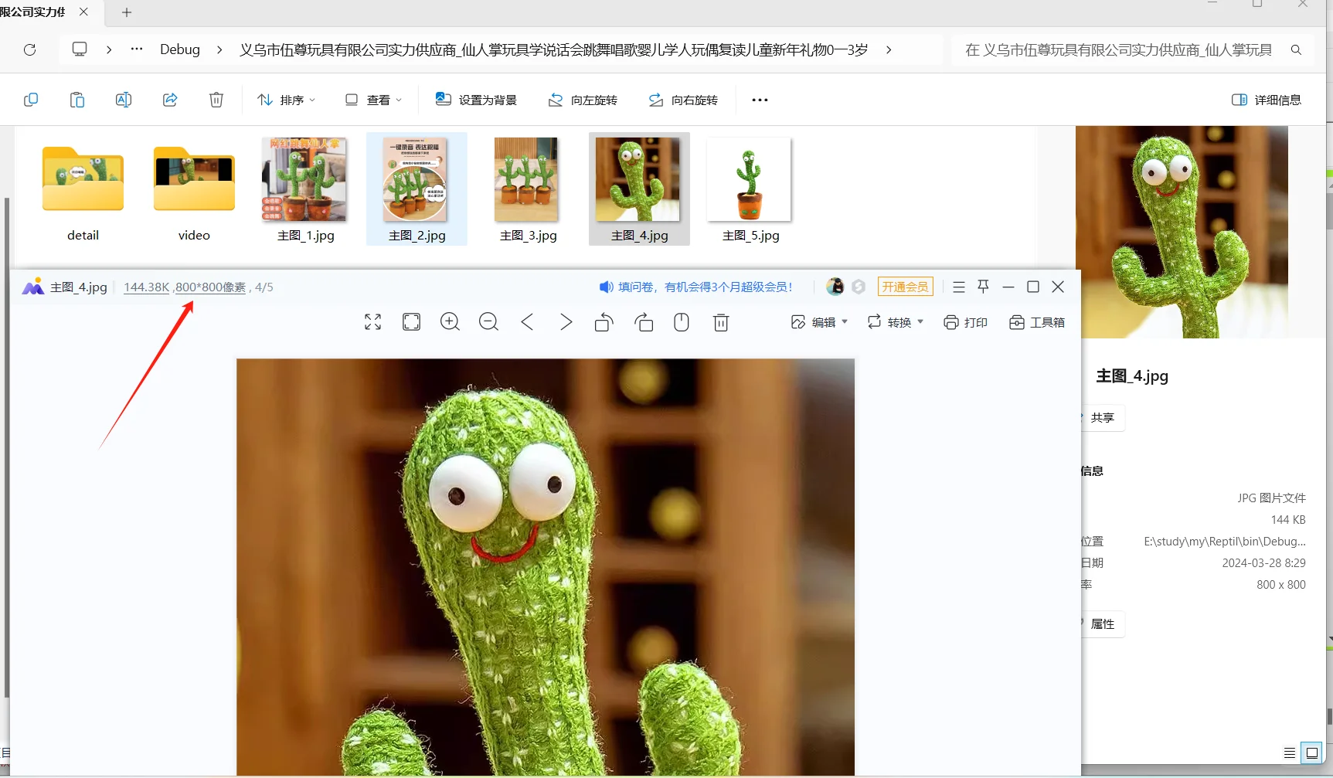Open the 查看 view dropdown
Viewport: 1333px width, 778px height.
(373, 100)
